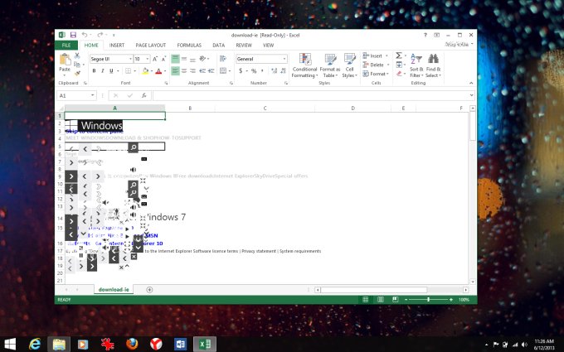Switch to the REVIEW tab
Image resolution: width=564 pixels, height=352 pixels.
pyautogui.click(x=244, y=46)
